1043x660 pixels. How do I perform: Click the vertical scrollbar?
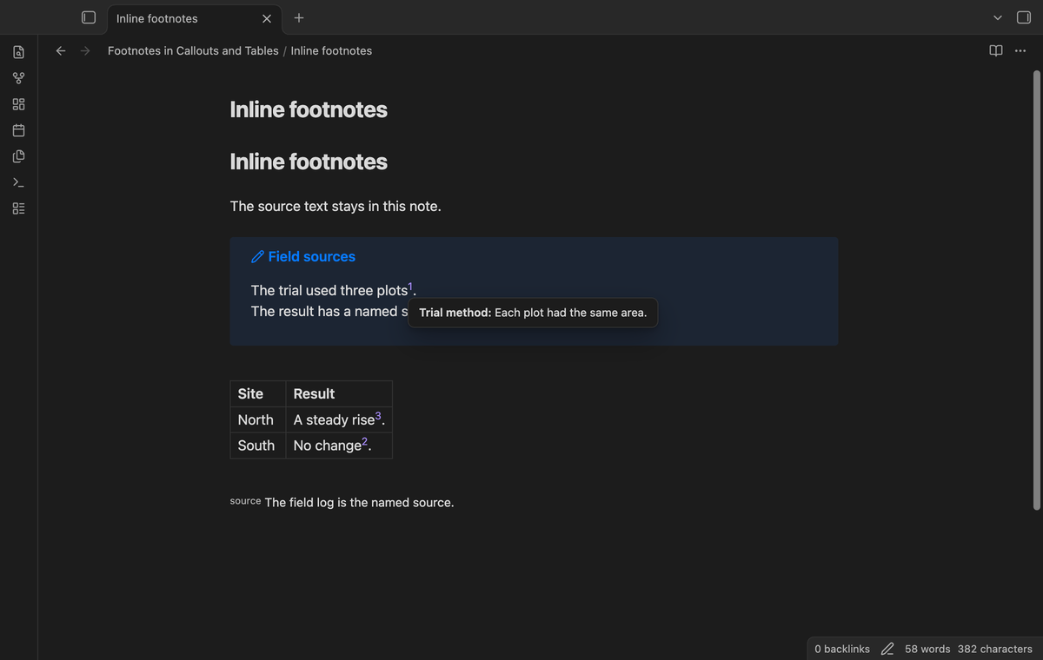click(1036, 289)
